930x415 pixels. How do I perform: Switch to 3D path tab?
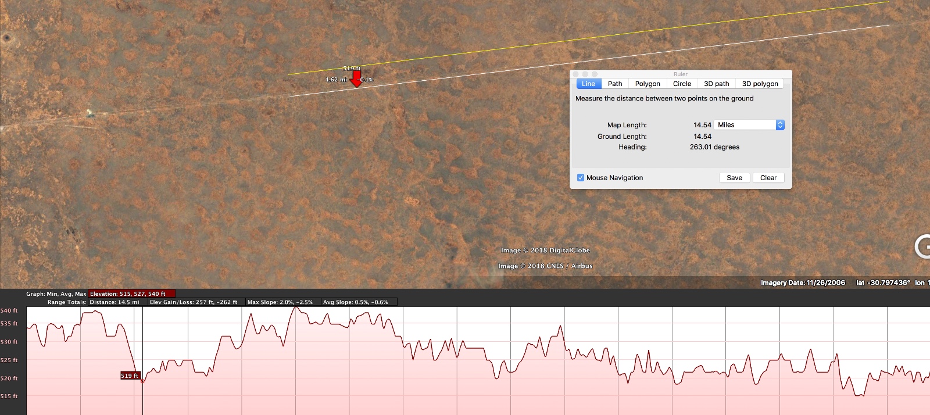pyautogui.click(x=716, y=84)
